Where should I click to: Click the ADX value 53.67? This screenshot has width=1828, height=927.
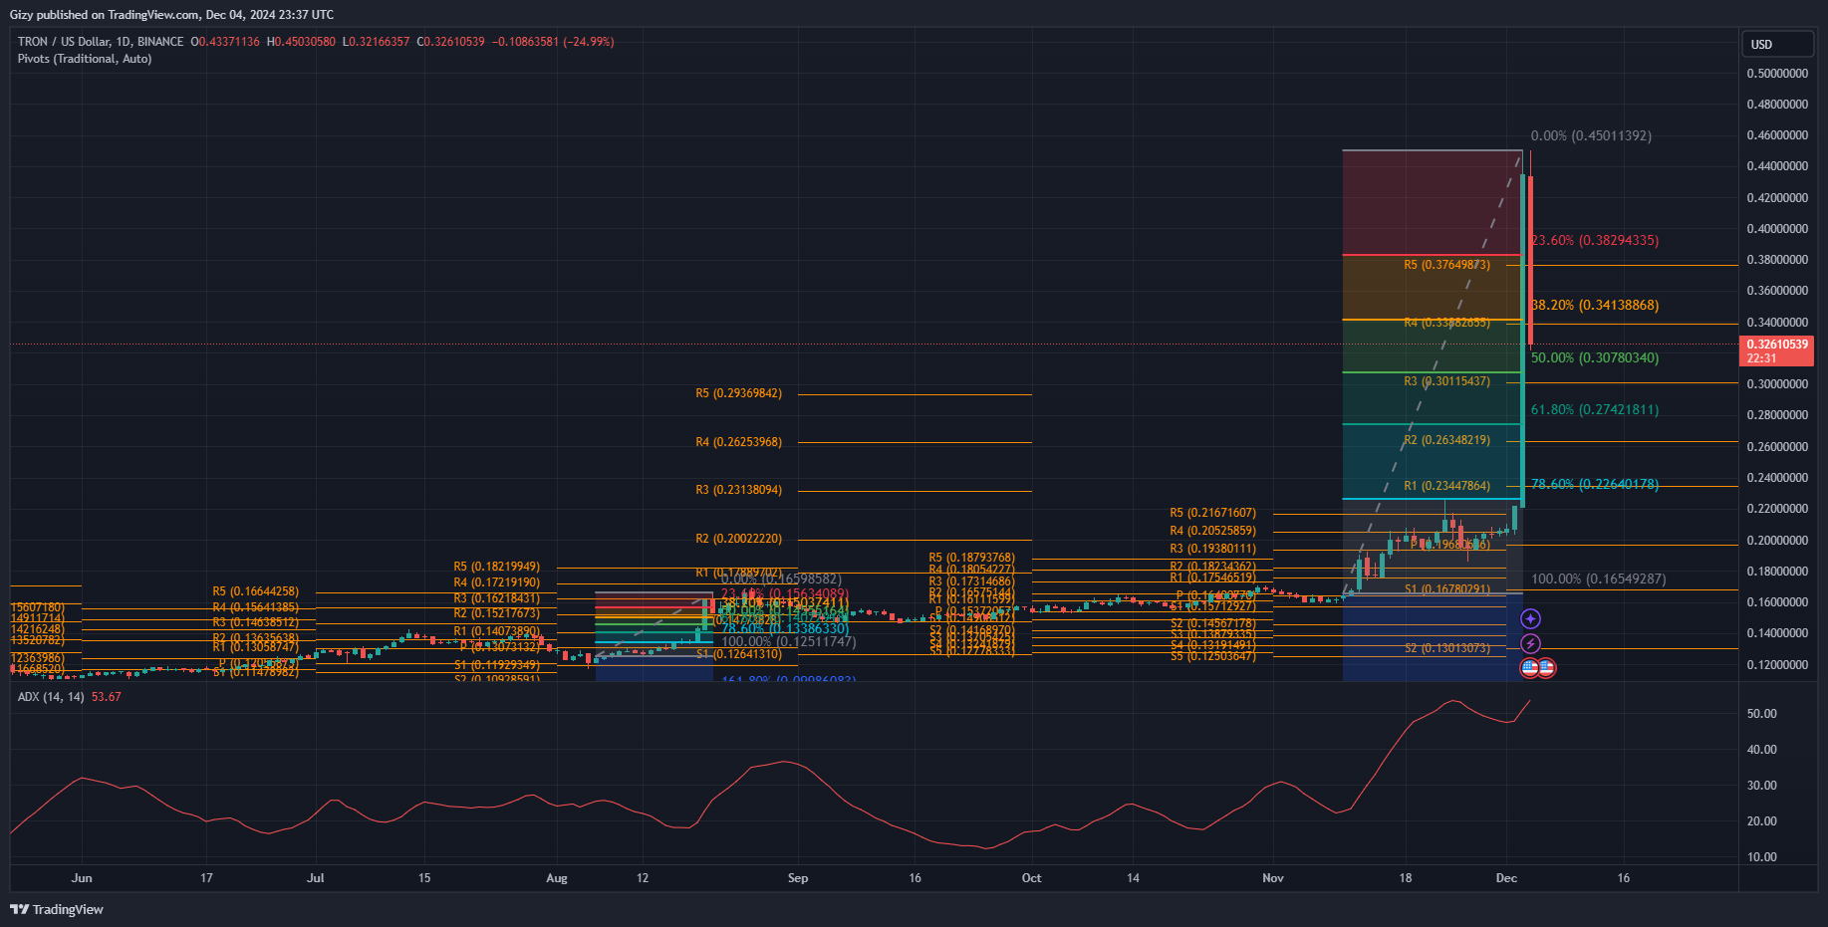[106, 697]
